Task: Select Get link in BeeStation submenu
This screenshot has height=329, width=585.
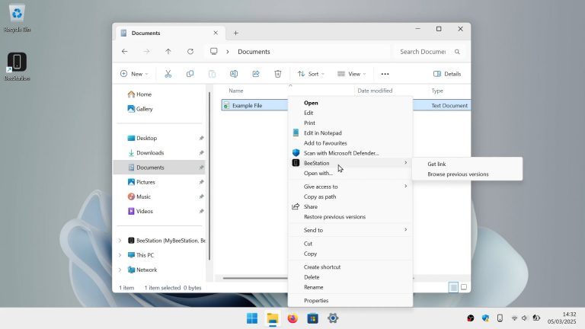Action: coord(467,164)
